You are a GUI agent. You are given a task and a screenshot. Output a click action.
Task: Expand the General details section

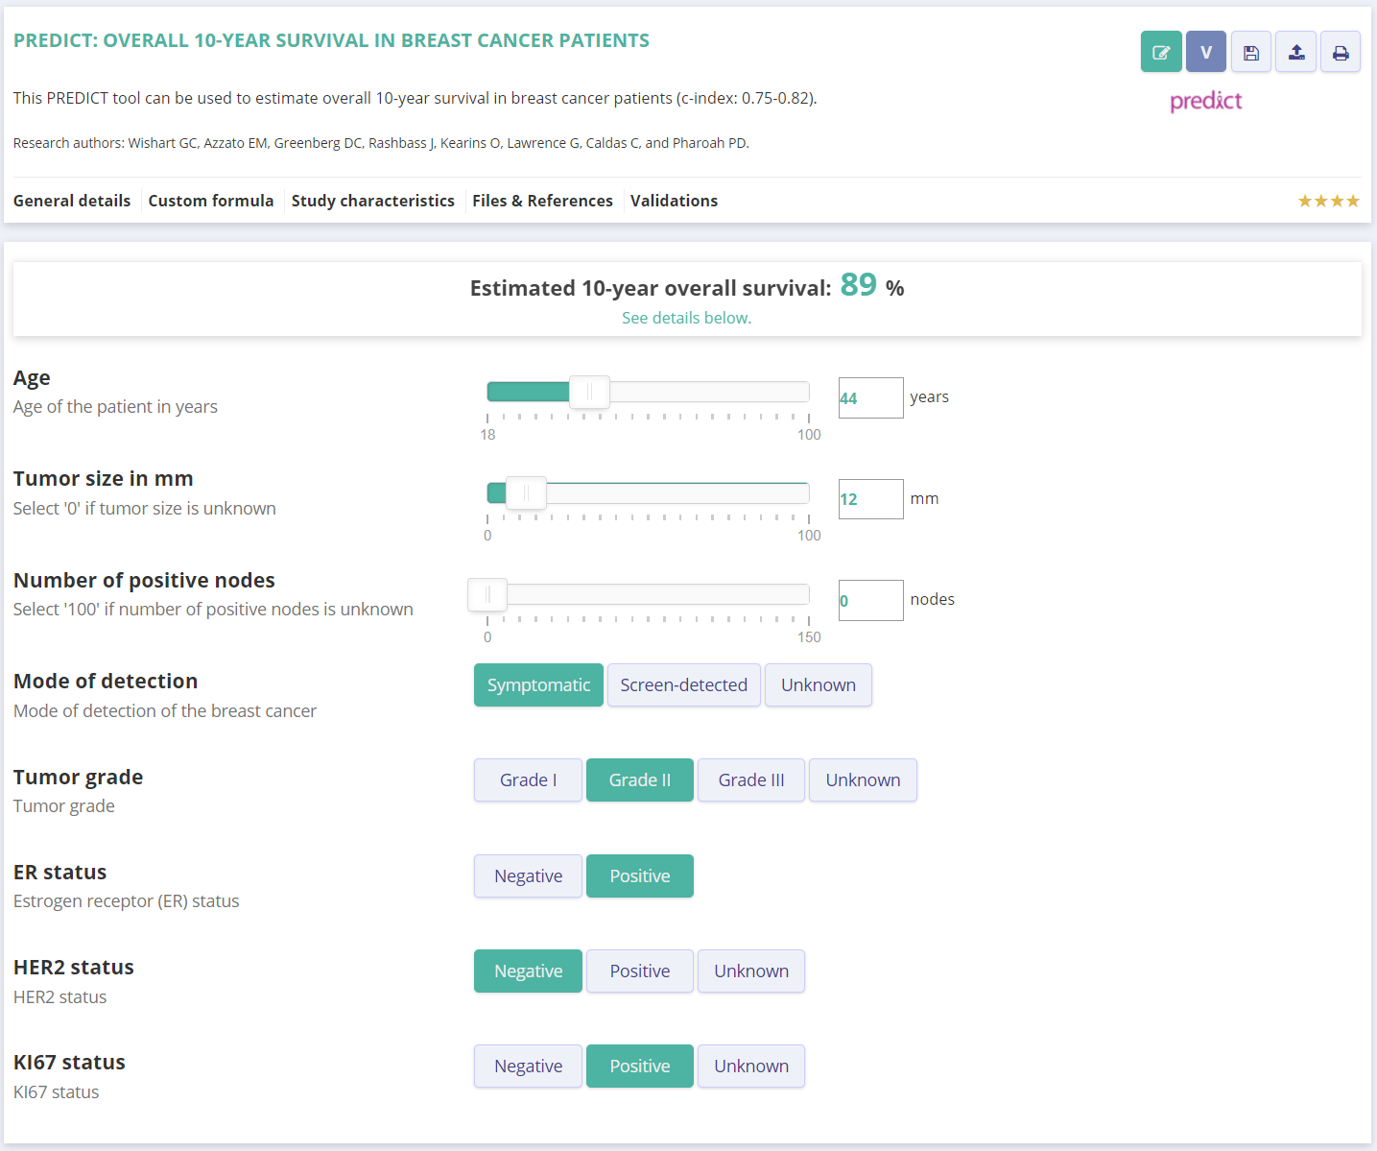(72, 201)
